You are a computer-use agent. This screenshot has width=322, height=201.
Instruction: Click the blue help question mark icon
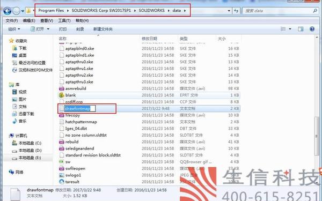coord(312,29)
